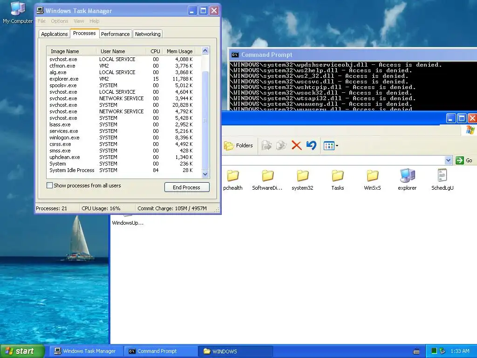The width and height of the screenshot is (477, 358).
Task: Select the uphclean.exe process row
Action: (x=123, y=158)
